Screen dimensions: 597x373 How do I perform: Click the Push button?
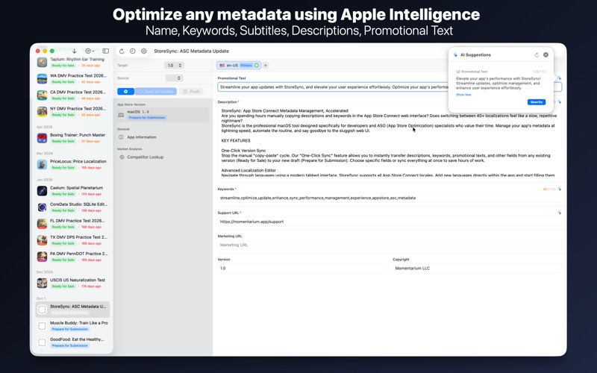point(192,91)
